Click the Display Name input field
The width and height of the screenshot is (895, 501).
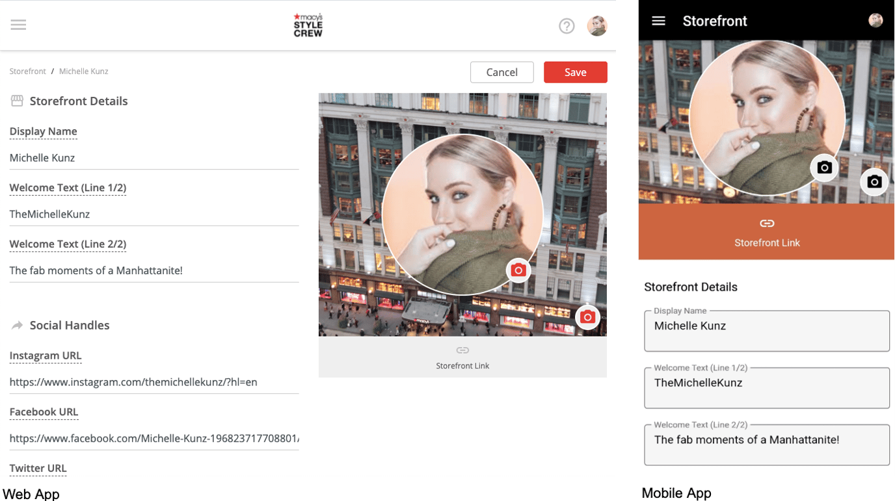pos(154,157)
